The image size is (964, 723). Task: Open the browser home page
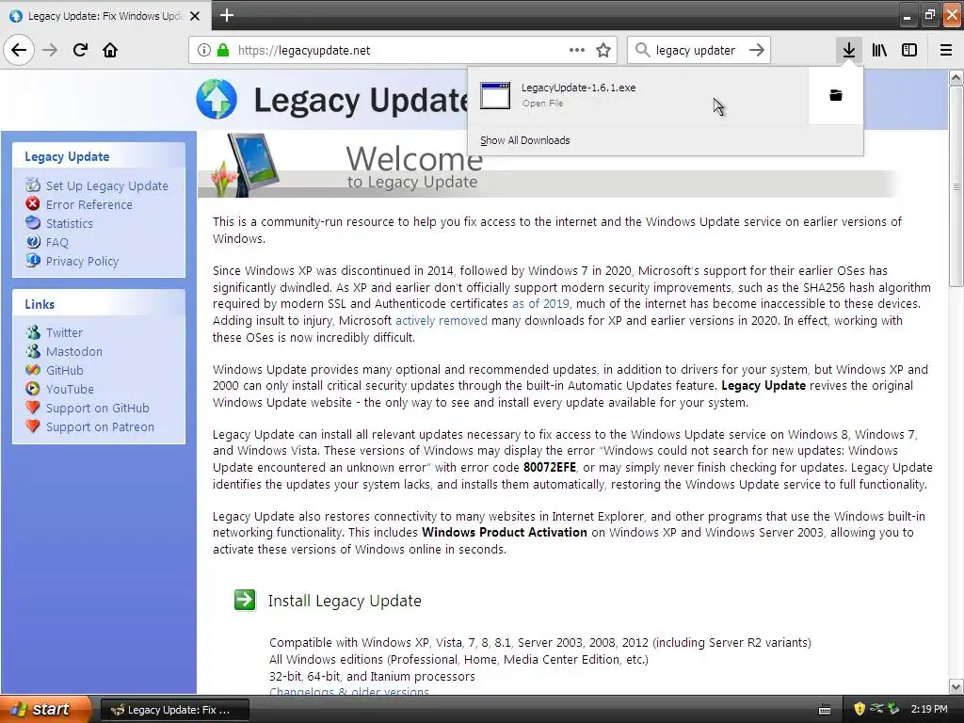(x=110, y=50)
